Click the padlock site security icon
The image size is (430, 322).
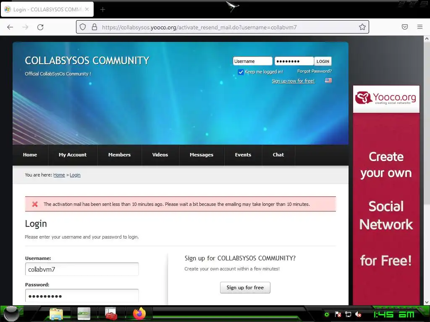[94, 27]
